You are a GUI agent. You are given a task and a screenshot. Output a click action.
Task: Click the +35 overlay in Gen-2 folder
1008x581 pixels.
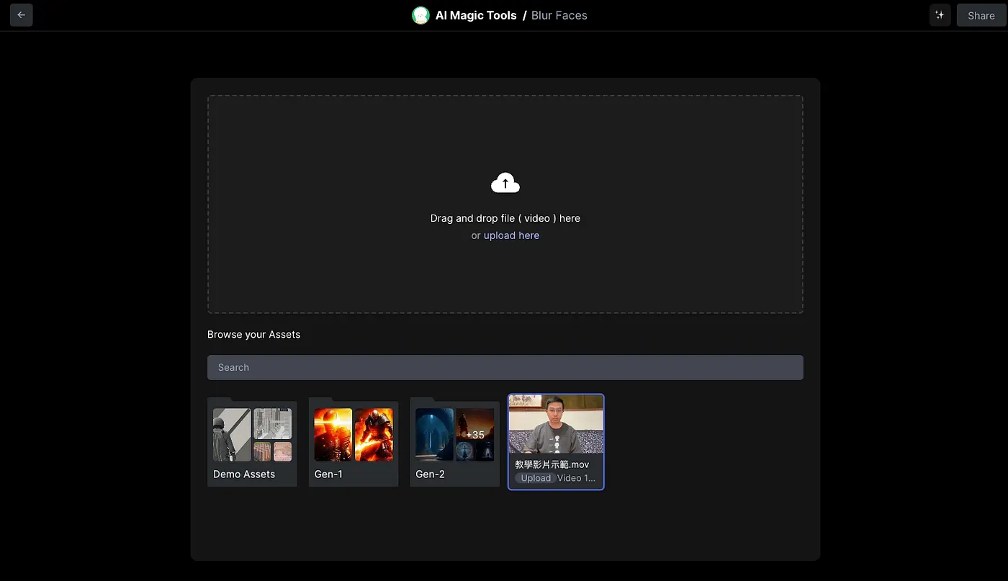(475, 434)
